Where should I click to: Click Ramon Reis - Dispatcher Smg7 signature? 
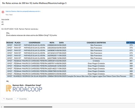pyautogui.click(x=27, y=85)
